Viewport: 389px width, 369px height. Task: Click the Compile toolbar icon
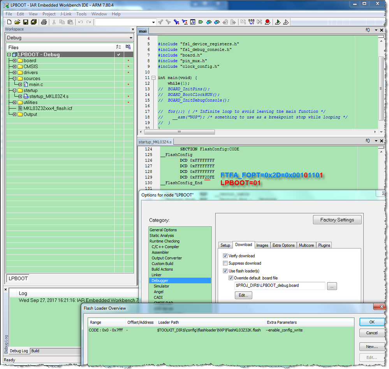pos(243,22)
